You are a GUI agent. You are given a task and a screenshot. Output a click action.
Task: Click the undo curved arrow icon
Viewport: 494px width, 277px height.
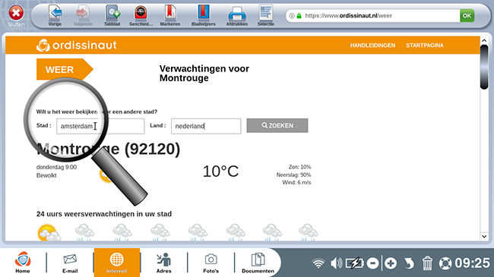click(409, 263)
